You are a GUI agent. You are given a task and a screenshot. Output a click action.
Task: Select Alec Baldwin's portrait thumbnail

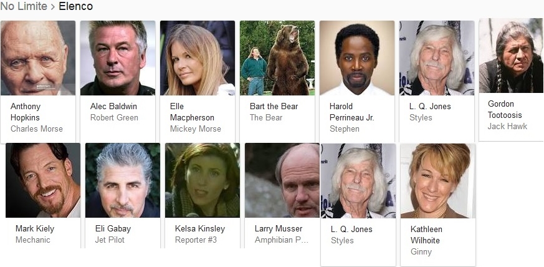(x=118, y=58)
